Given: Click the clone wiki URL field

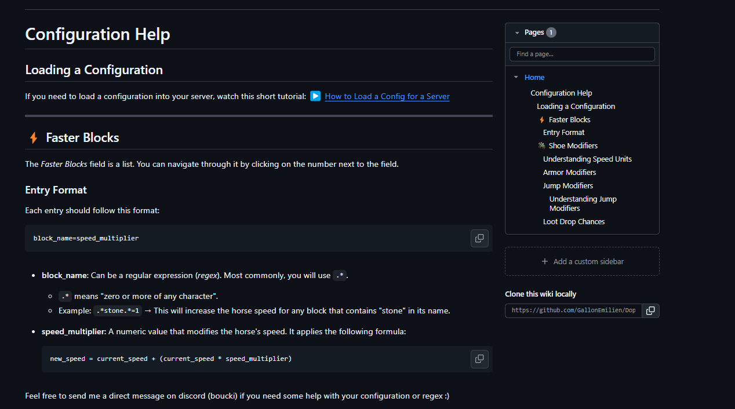Looking at the screenshot, I should pyautogui.click(x=573, y=311).
